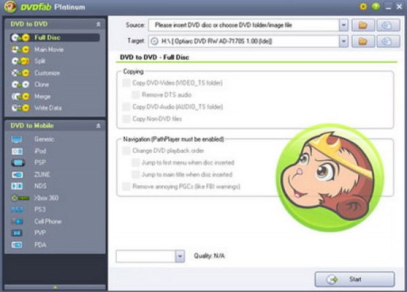
Task: Open help with the green question icon
Action: (x=376, y=7)
